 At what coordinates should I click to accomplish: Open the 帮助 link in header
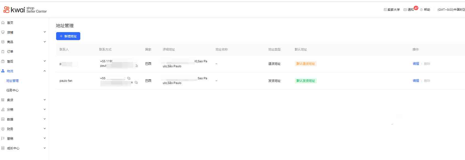click(x=427, y=10)
